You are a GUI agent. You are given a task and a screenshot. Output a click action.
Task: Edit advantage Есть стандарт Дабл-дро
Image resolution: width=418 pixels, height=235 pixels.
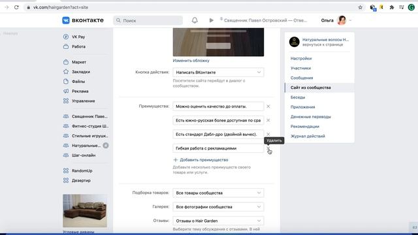(x=218, y=134)
